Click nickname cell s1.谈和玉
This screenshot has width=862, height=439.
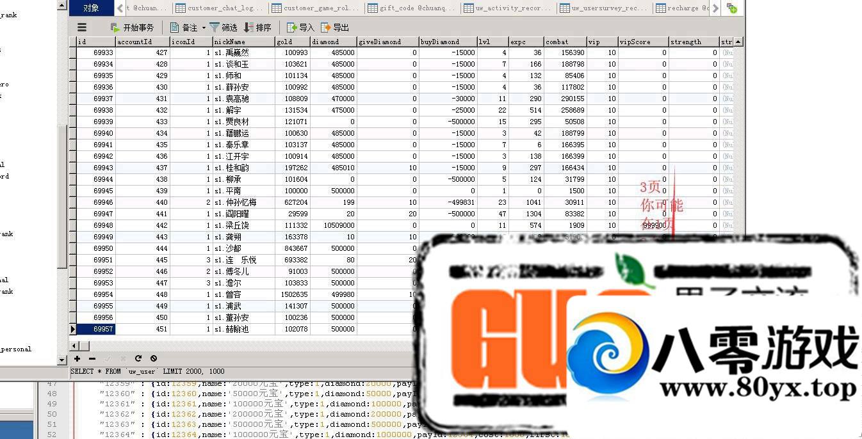point(243,64)
